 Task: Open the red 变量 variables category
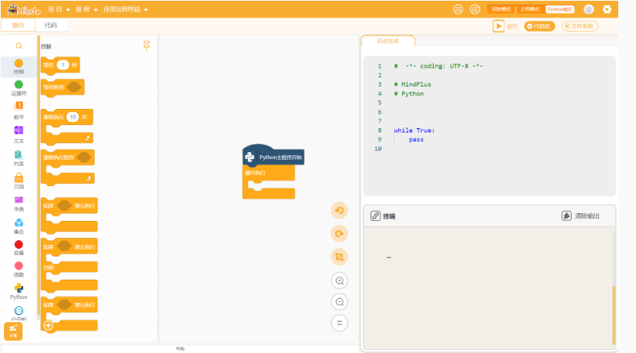pos(19,247)
